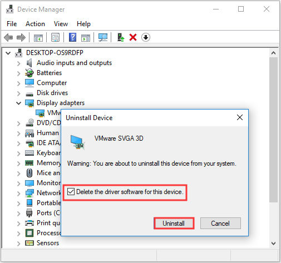Screen dimensions: 281x263
Task: Click the Audio inputs and outputs speaker icon
Action: click(x=29, y=63)
